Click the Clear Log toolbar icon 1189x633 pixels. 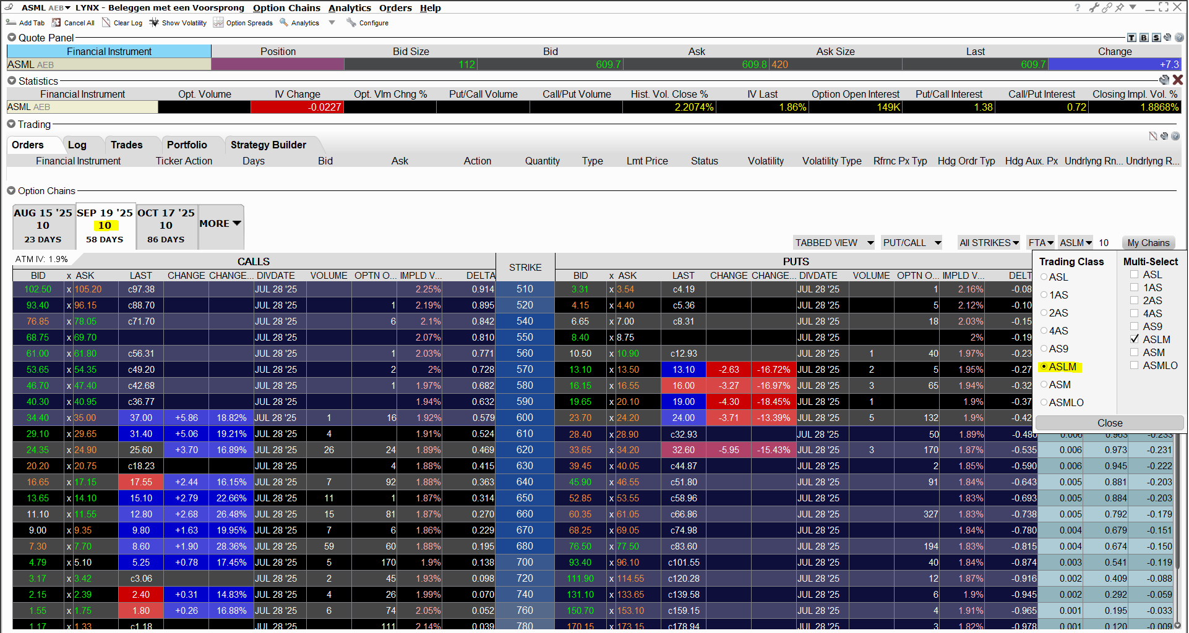(106, 23)
